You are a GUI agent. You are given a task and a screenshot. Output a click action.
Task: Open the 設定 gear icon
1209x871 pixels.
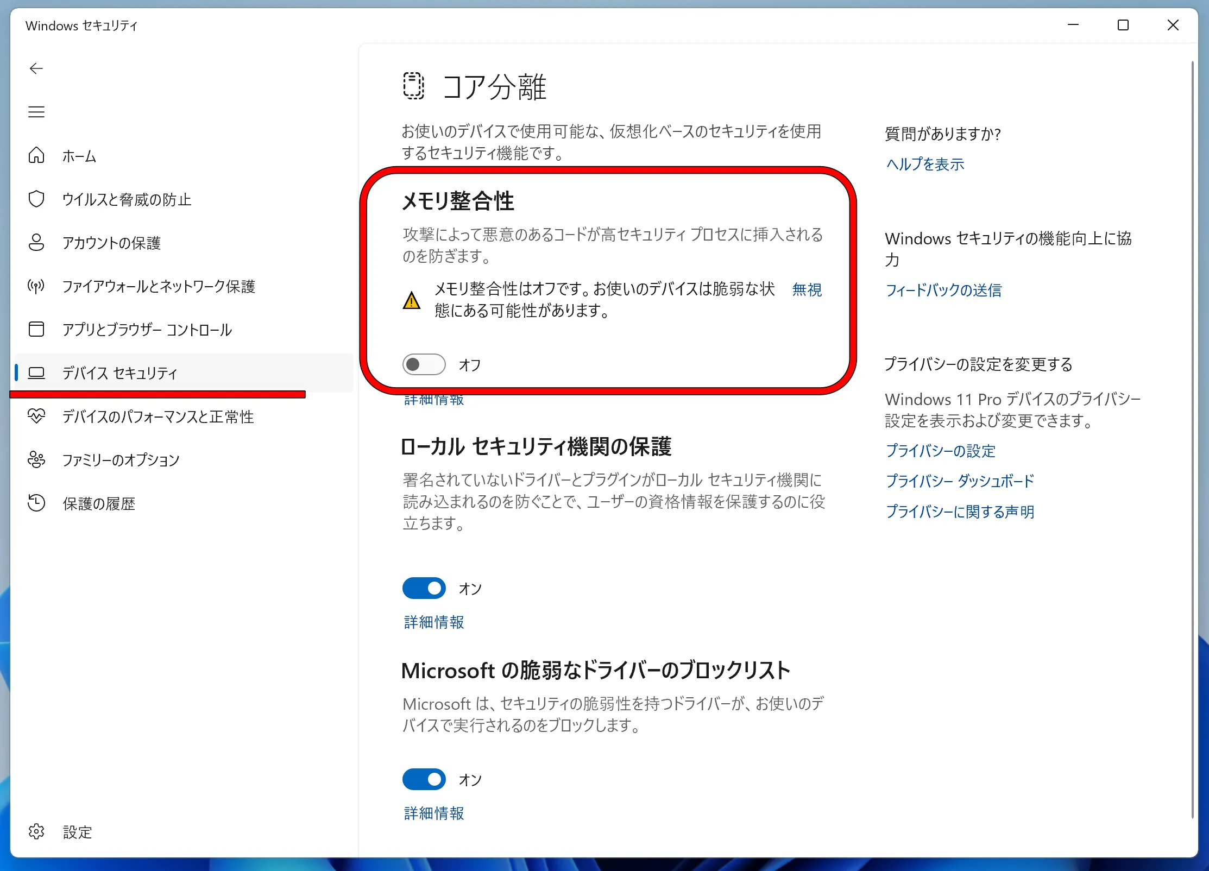pos(36,832)
